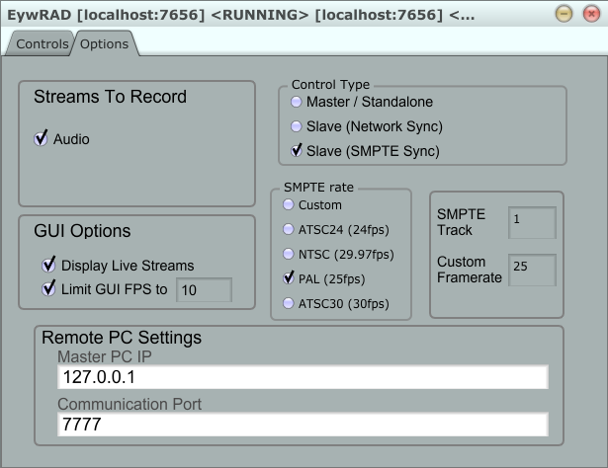Click the EywRAD window title text
608x468 pixels.
[x=240, y=15]
